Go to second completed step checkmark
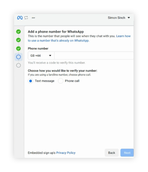 [x=18, y=40]
